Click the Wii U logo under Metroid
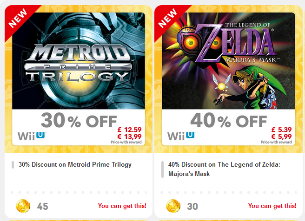 [31, 136]
